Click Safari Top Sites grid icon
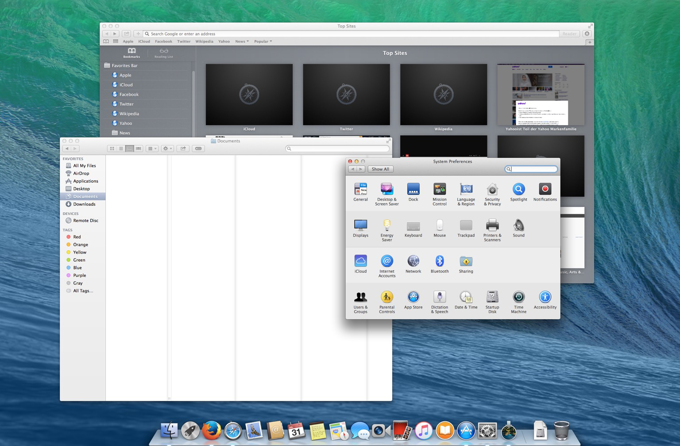 [116, 42]
